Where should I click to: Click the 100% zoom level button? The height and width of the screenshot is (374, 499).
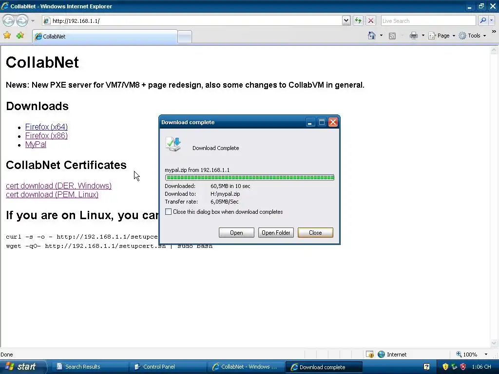(467, 355)
